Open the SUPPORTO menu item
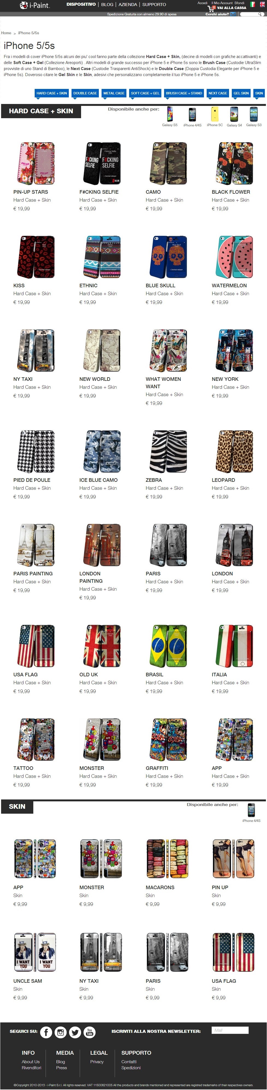Screen dimensions: 267x1090 [154, 4]
